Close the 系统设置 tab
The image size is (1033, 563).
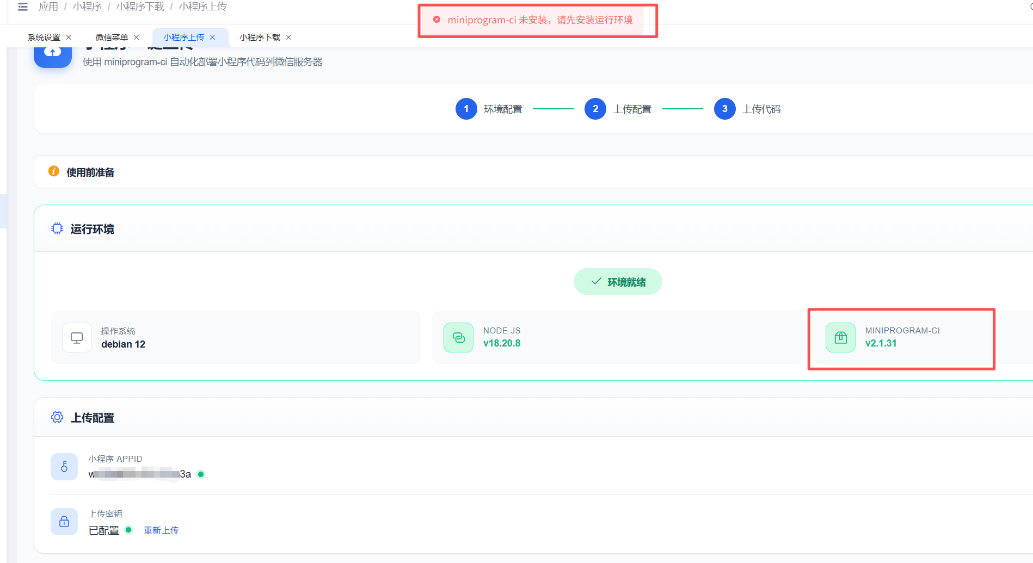point(69,38)
